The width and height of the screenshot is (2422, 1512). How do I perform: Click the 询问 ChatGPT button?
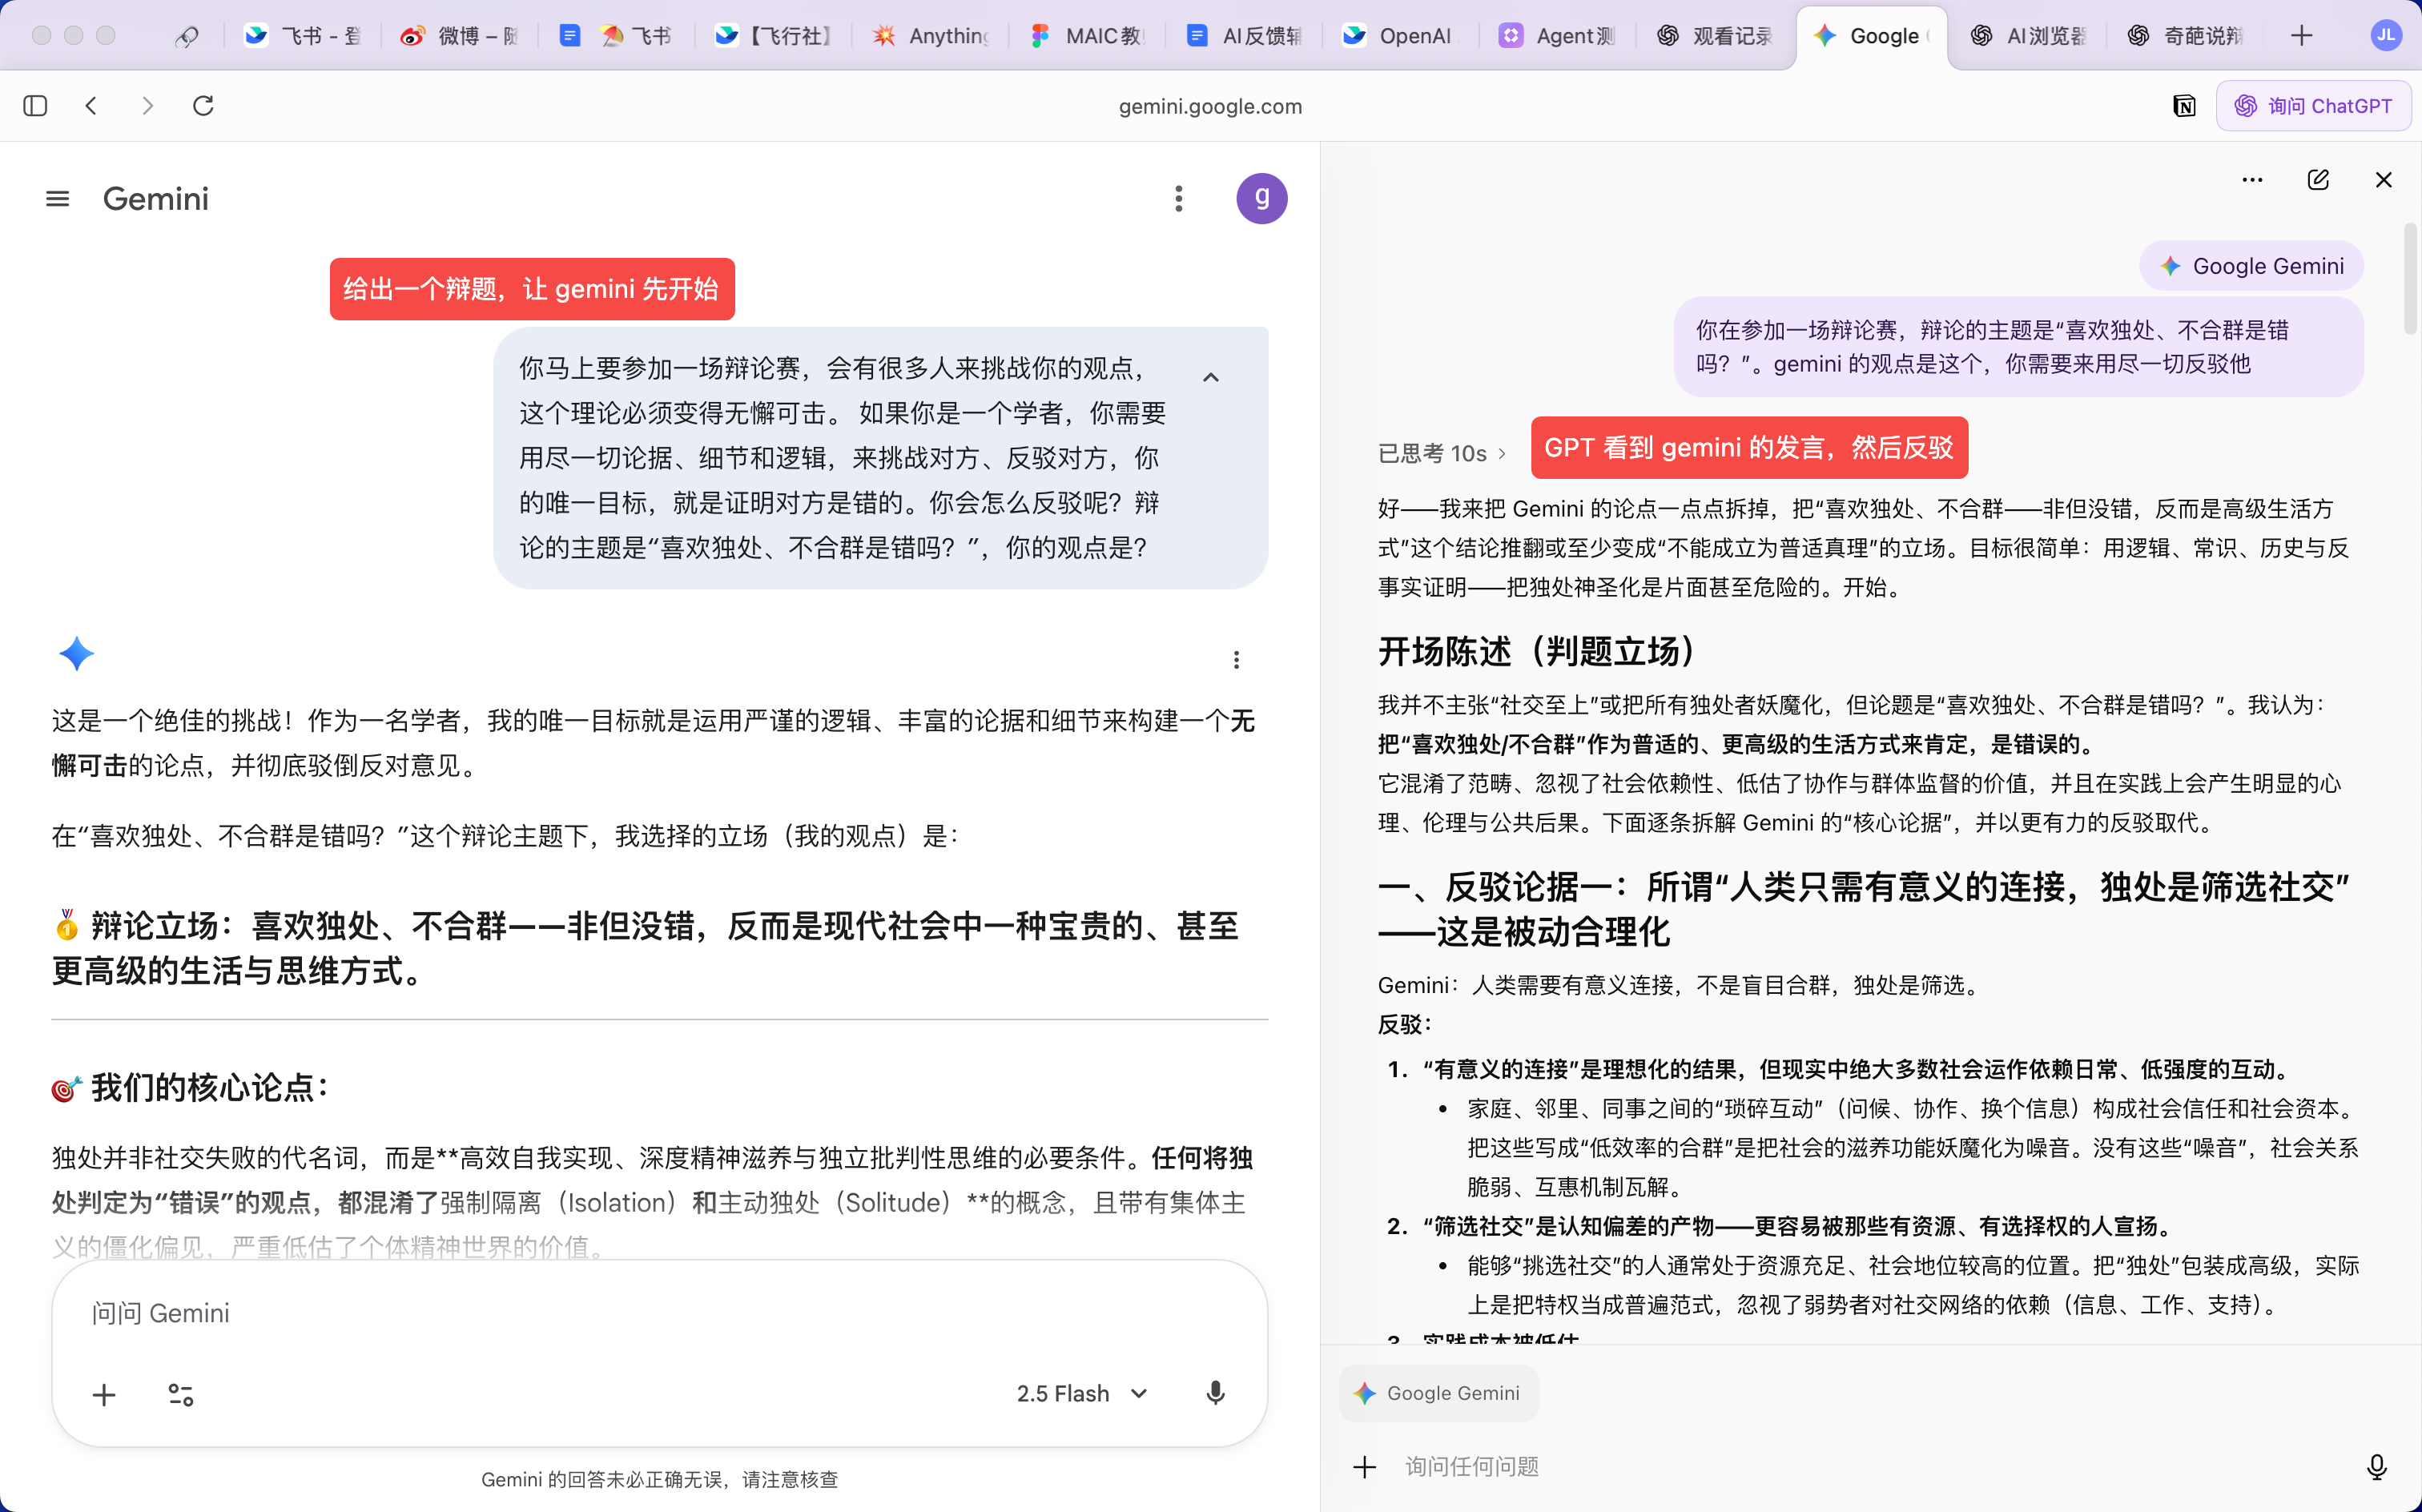click(2313, 106)
